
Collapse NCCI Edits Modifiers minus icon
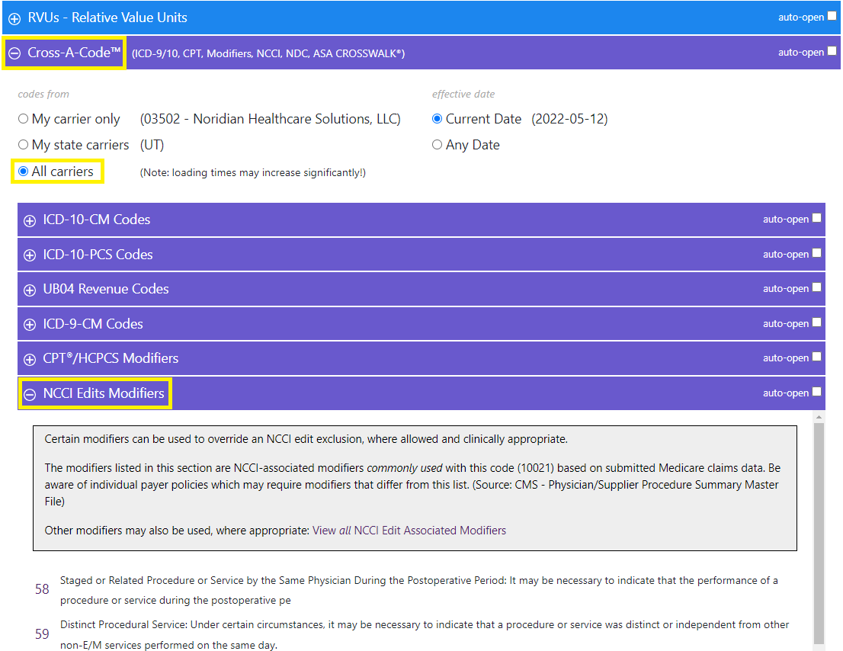tap(30, 394)
